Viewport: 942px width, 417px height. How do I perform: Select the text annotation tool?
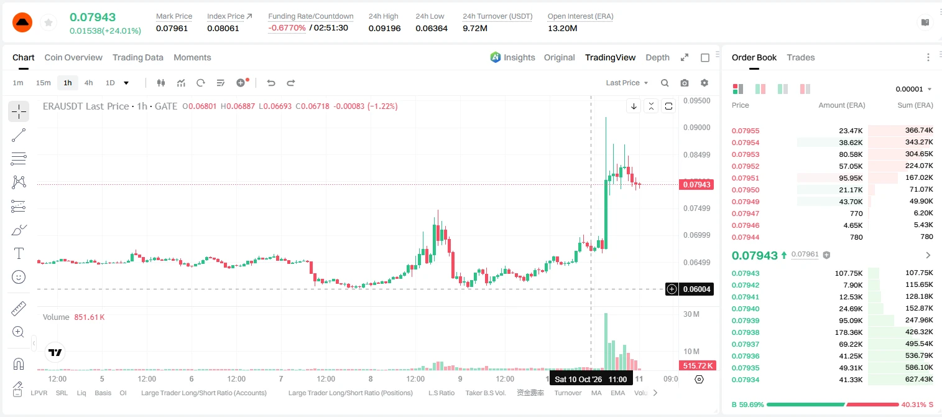[19, 253]
